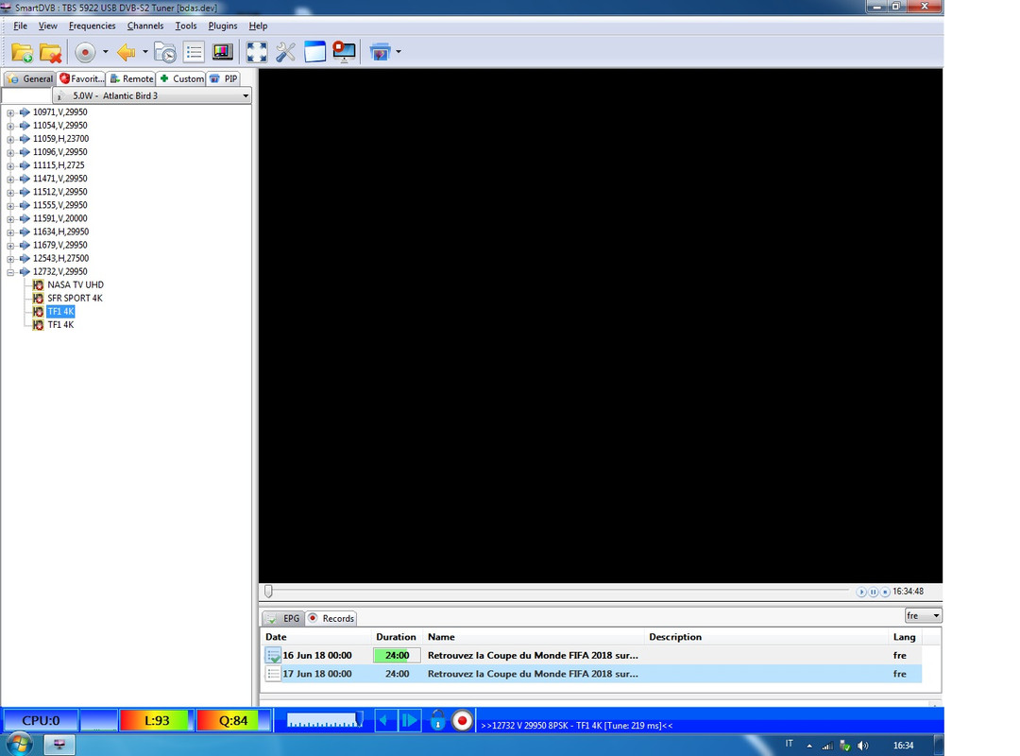The height and width of the screenshot is (756, 1020).
Task: Open the View menu
Action: coord(47,26)
